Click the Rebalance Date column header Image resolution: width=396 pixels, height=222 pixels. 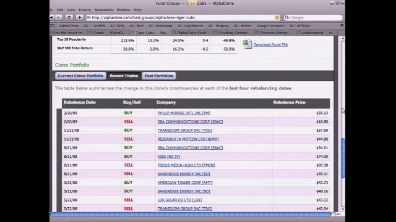[x=80, y=102]
